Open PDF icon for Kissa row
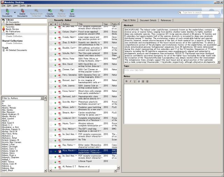Viewport: 224px width, 177px height. pos(59,92)
